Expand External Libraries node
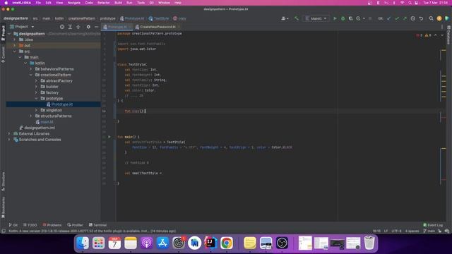Screen dimensions: 452x254 point(9,133)
